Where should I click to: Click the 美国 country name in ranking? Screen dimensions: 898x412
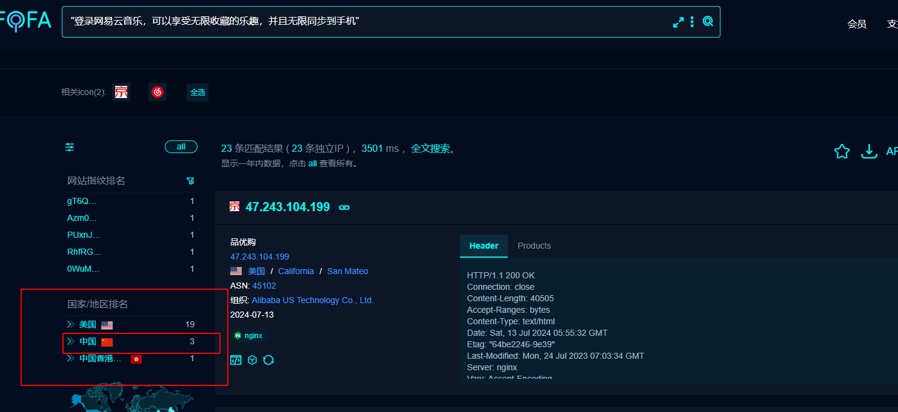(x=87, y=325)
